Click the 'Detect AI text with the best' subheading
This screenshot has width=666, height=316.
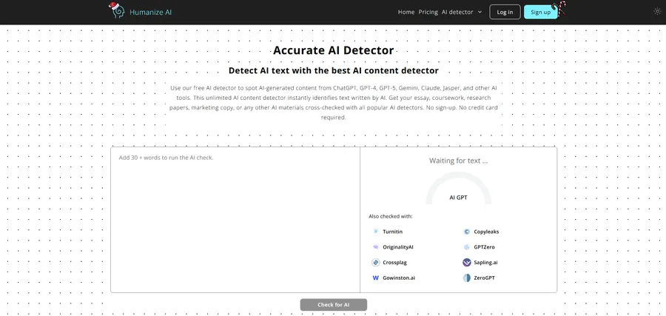334,70
